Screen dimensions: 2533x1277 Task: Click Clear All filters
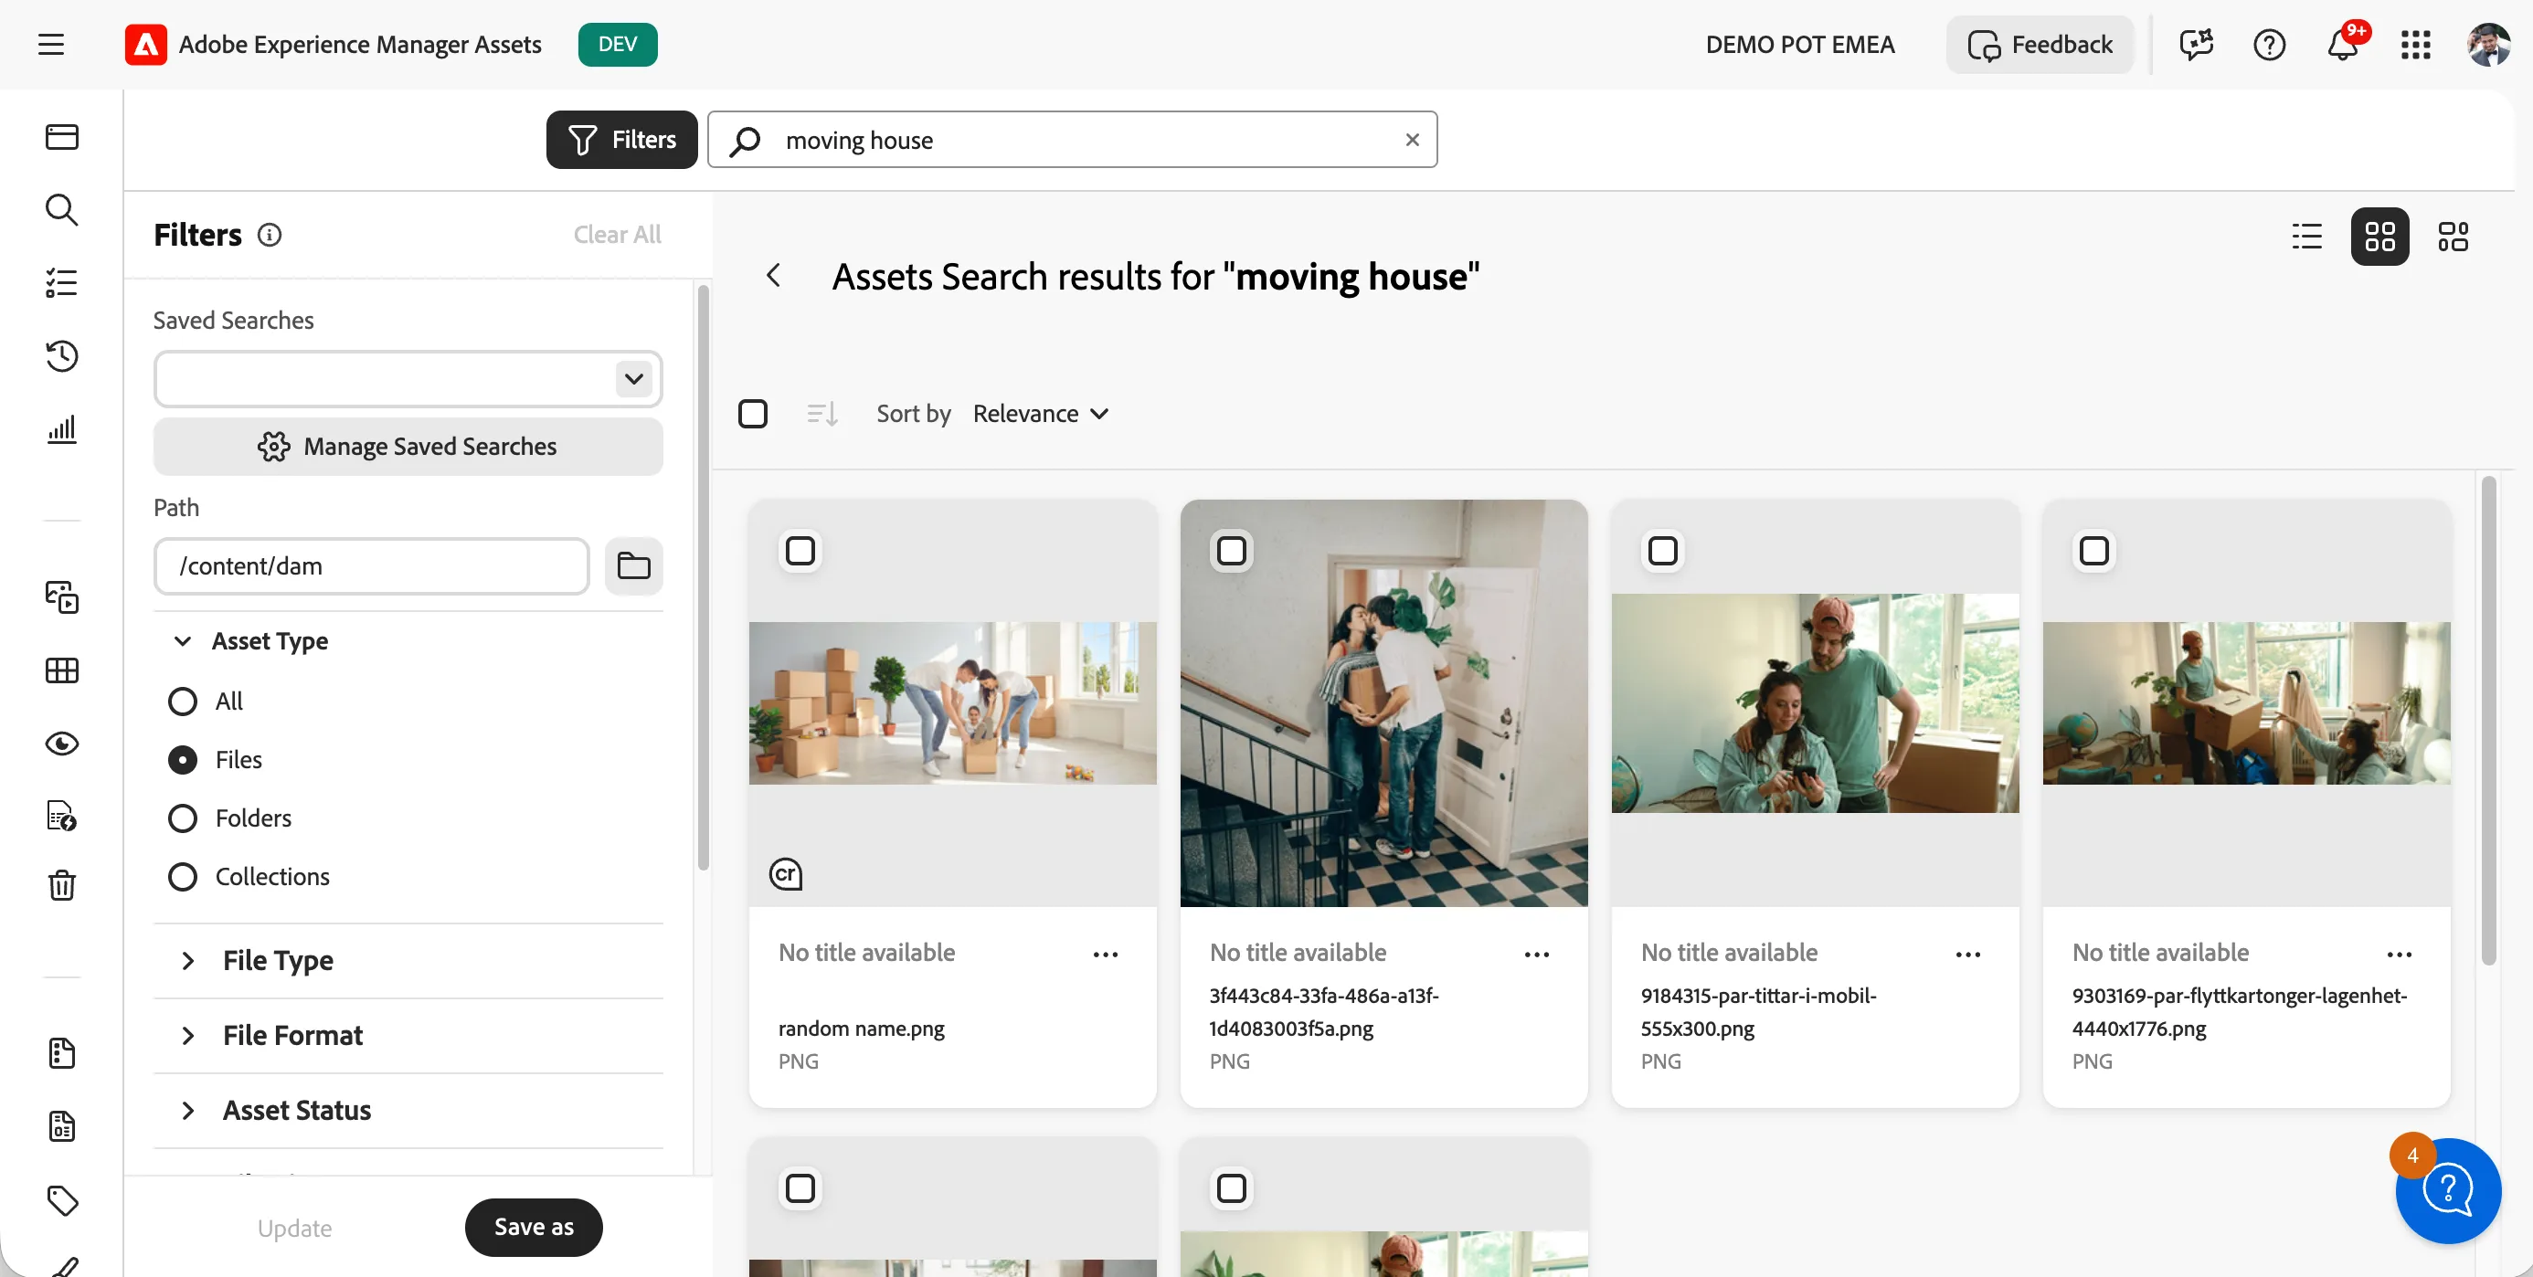coord(618,235)
